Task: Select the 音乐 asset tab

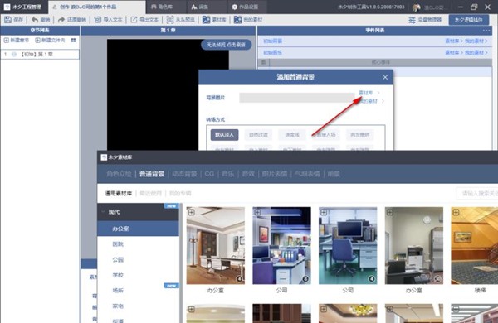Action: 228,174
